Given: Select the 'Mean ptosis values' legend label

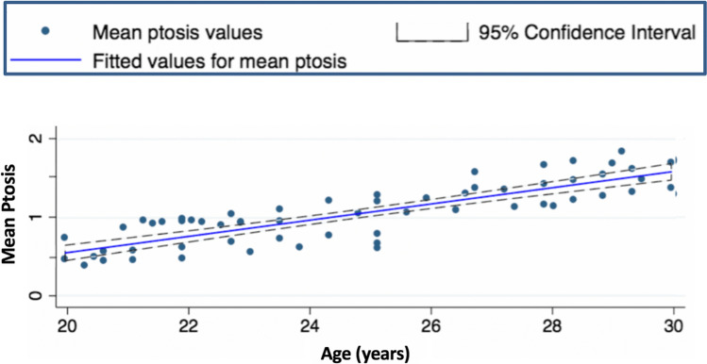Looking at the screenshot, I should (177, 33).
